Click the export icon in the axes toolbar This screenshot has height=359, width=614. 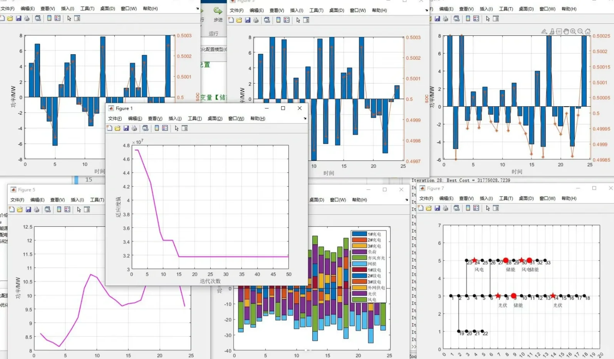click(544, 32)
